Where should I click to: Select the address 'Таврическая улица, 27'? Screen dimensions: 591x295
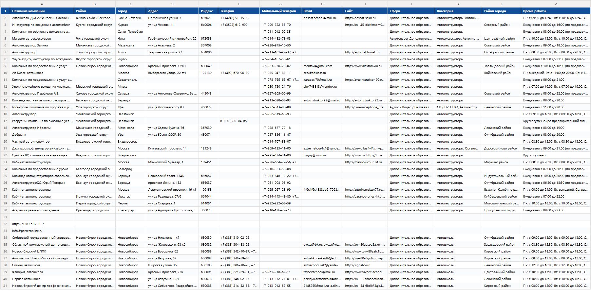tap(172, 52)
